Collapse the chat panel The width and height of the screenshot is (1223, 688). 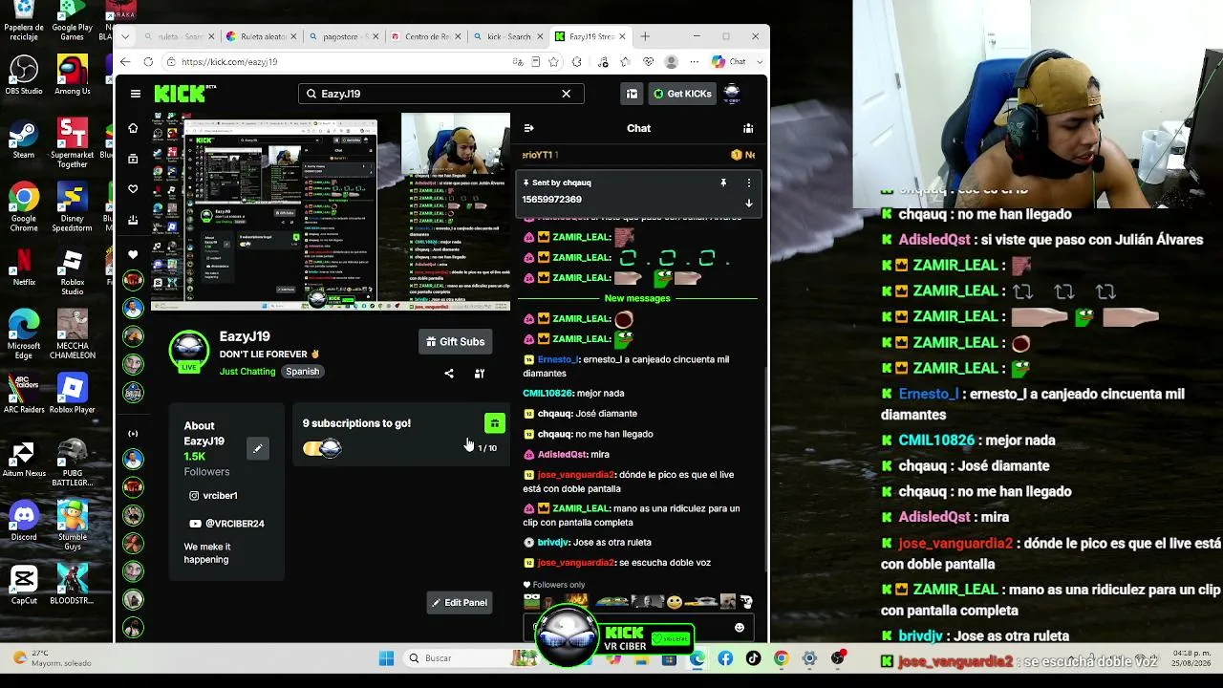point(528,128)
